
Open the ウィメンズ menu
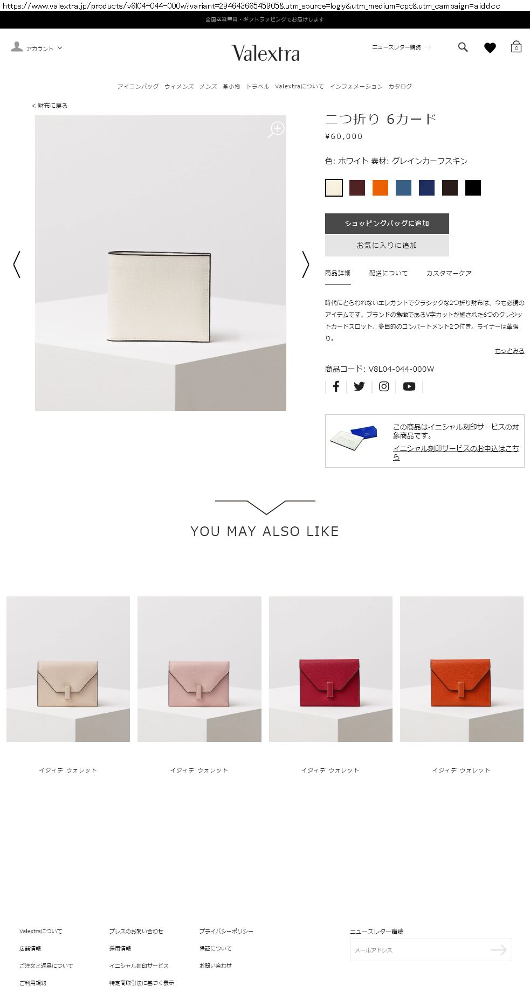tap(179, 86)
